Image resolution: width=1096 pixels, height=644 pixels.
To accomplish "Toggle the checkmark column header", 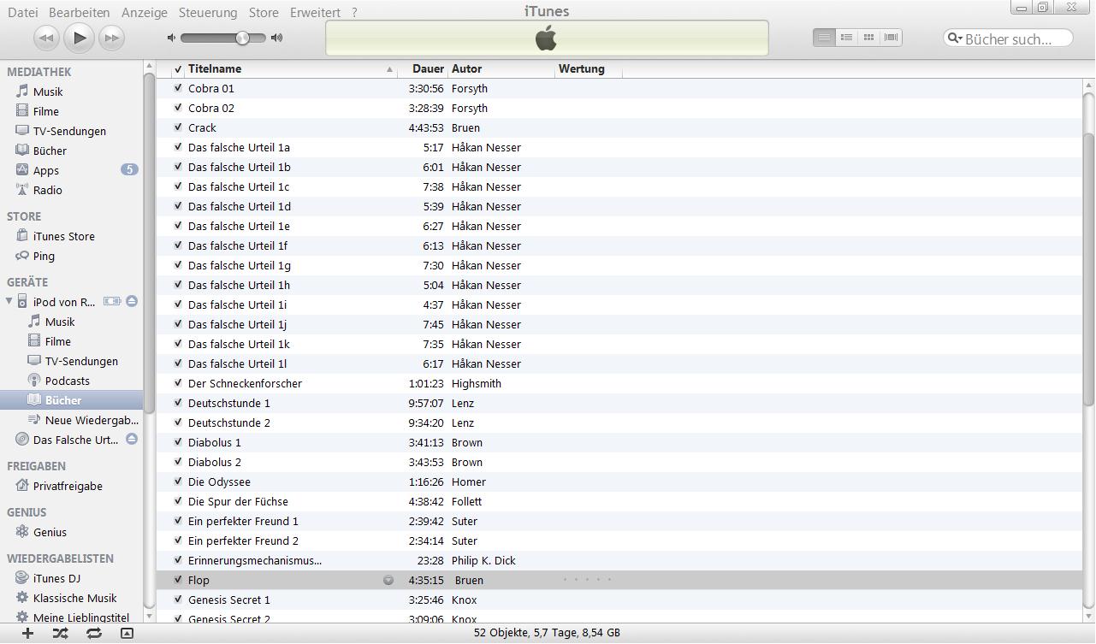I will click(x=178, y=68).
